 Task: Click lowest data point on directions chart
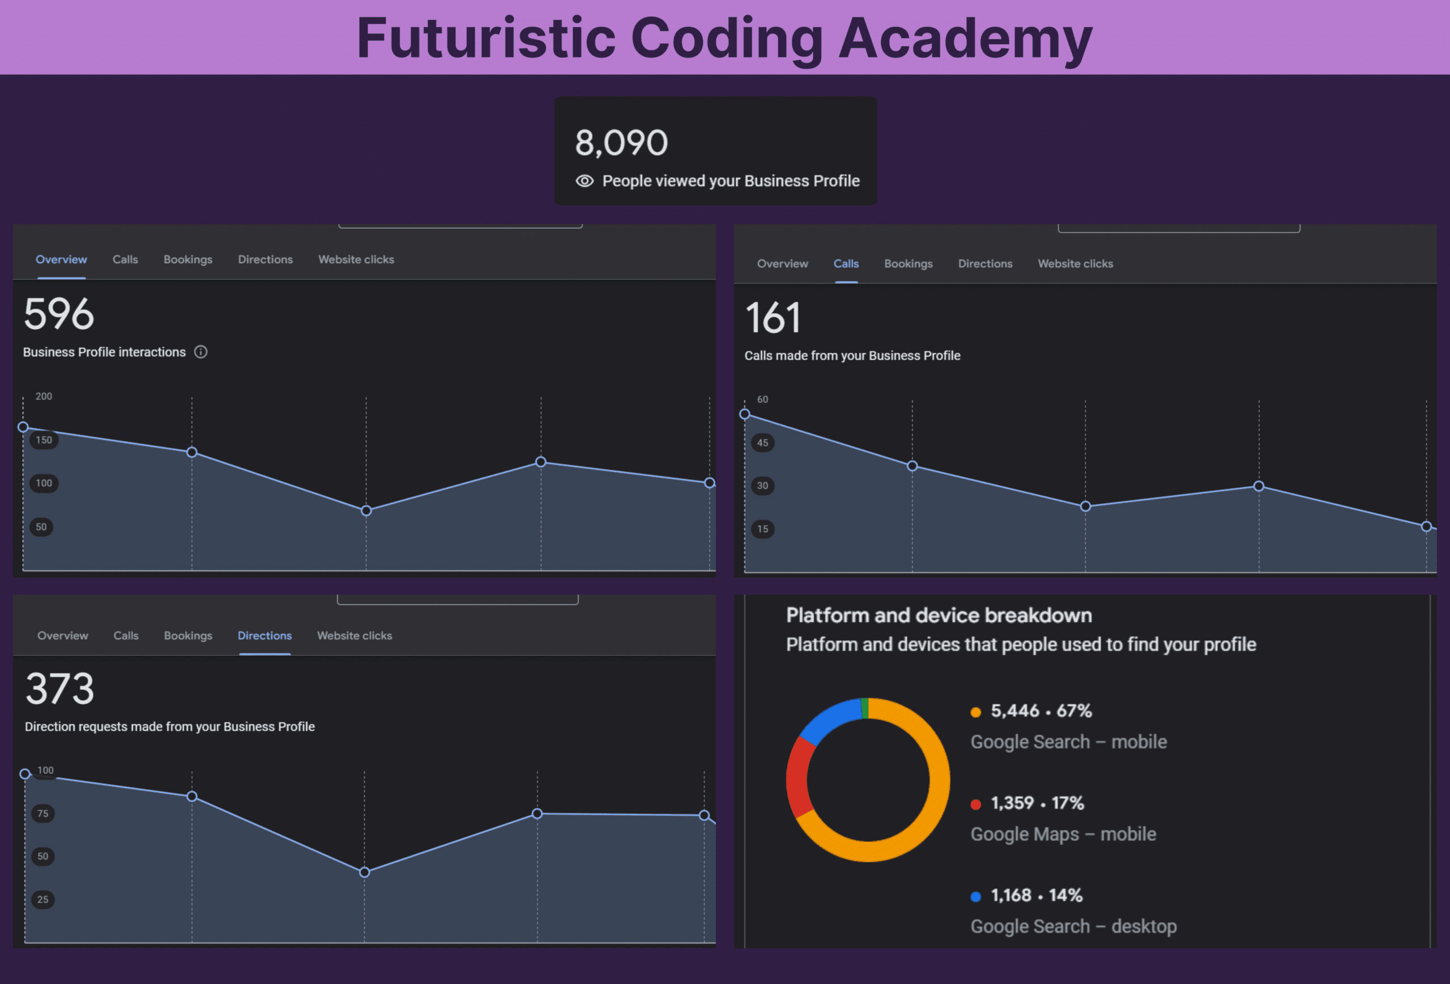point(364,872)
